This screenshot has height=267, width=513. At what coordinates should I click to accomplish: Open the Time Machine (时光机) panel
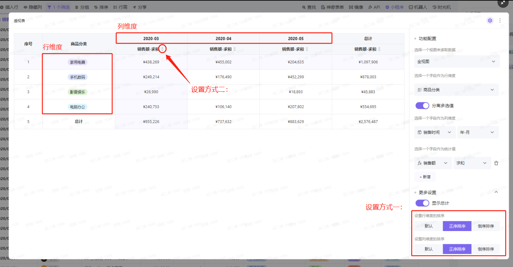(x=442, y=7)
